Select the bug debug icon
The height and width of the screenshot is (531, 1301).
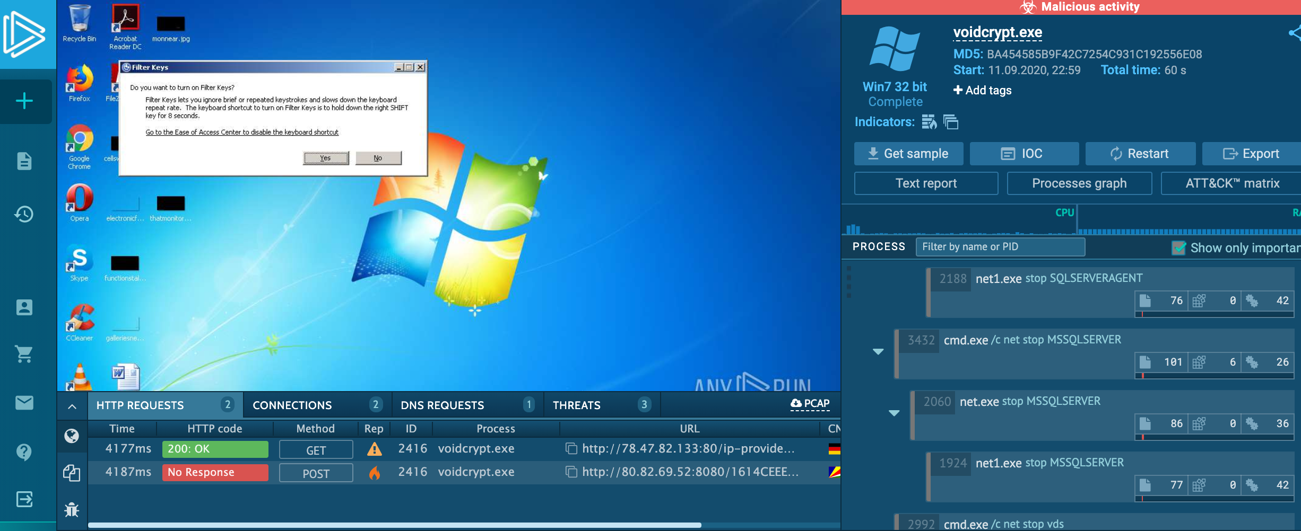tap(72, 510)
